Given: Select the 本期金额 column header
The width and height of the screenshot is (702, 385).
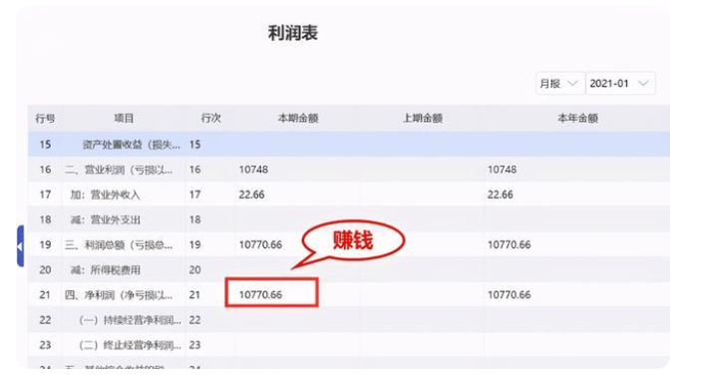Looking at the screenshot, I should 298,118.
